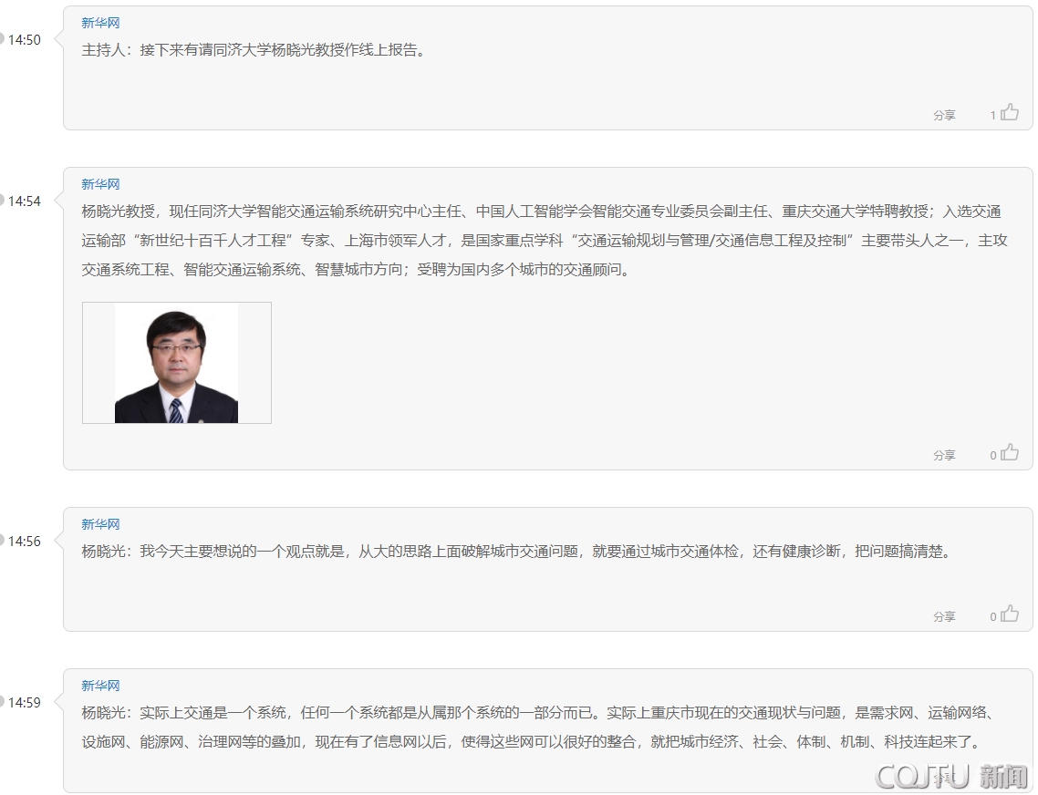Open the portrait photo of 杨晓光教授
Viewport: 1038px width, 795px height.
(x=176, y=363)
